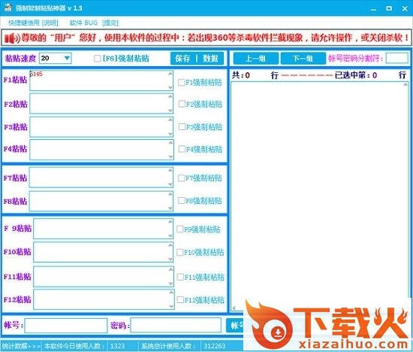413x352 pixels.
Task: Click 统计数据>>> in status bar
Action: pos(21,346)
